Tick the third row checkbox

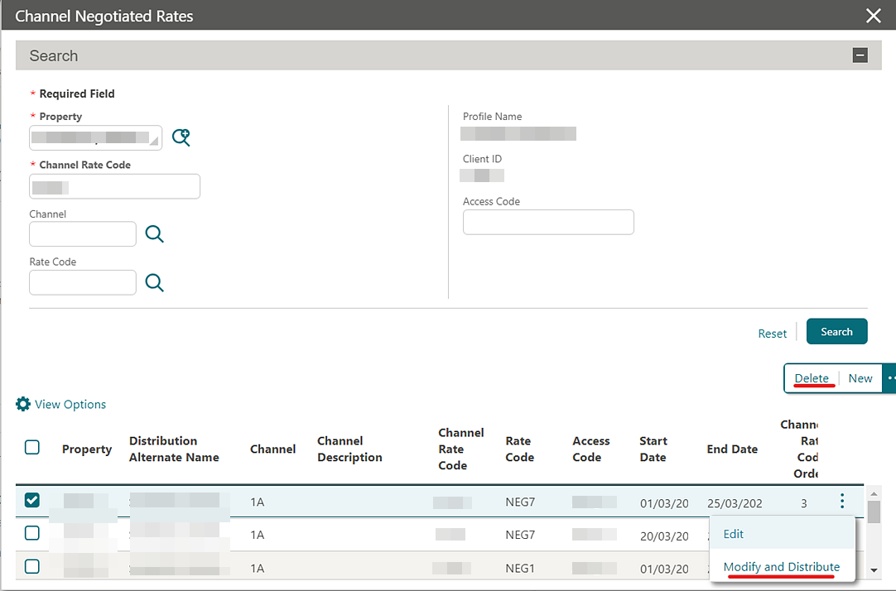point(32,566)
